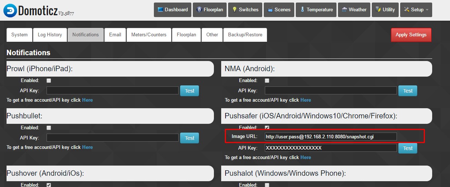The height and width of the screenshot is (187, 450).
Task: Open the Weather page
Action: point(354,10)
